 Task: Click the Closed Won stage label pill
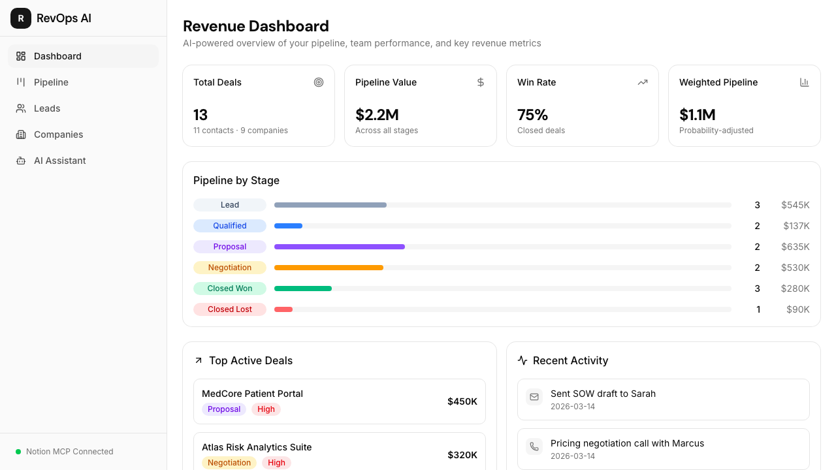(x=230, y=289)
